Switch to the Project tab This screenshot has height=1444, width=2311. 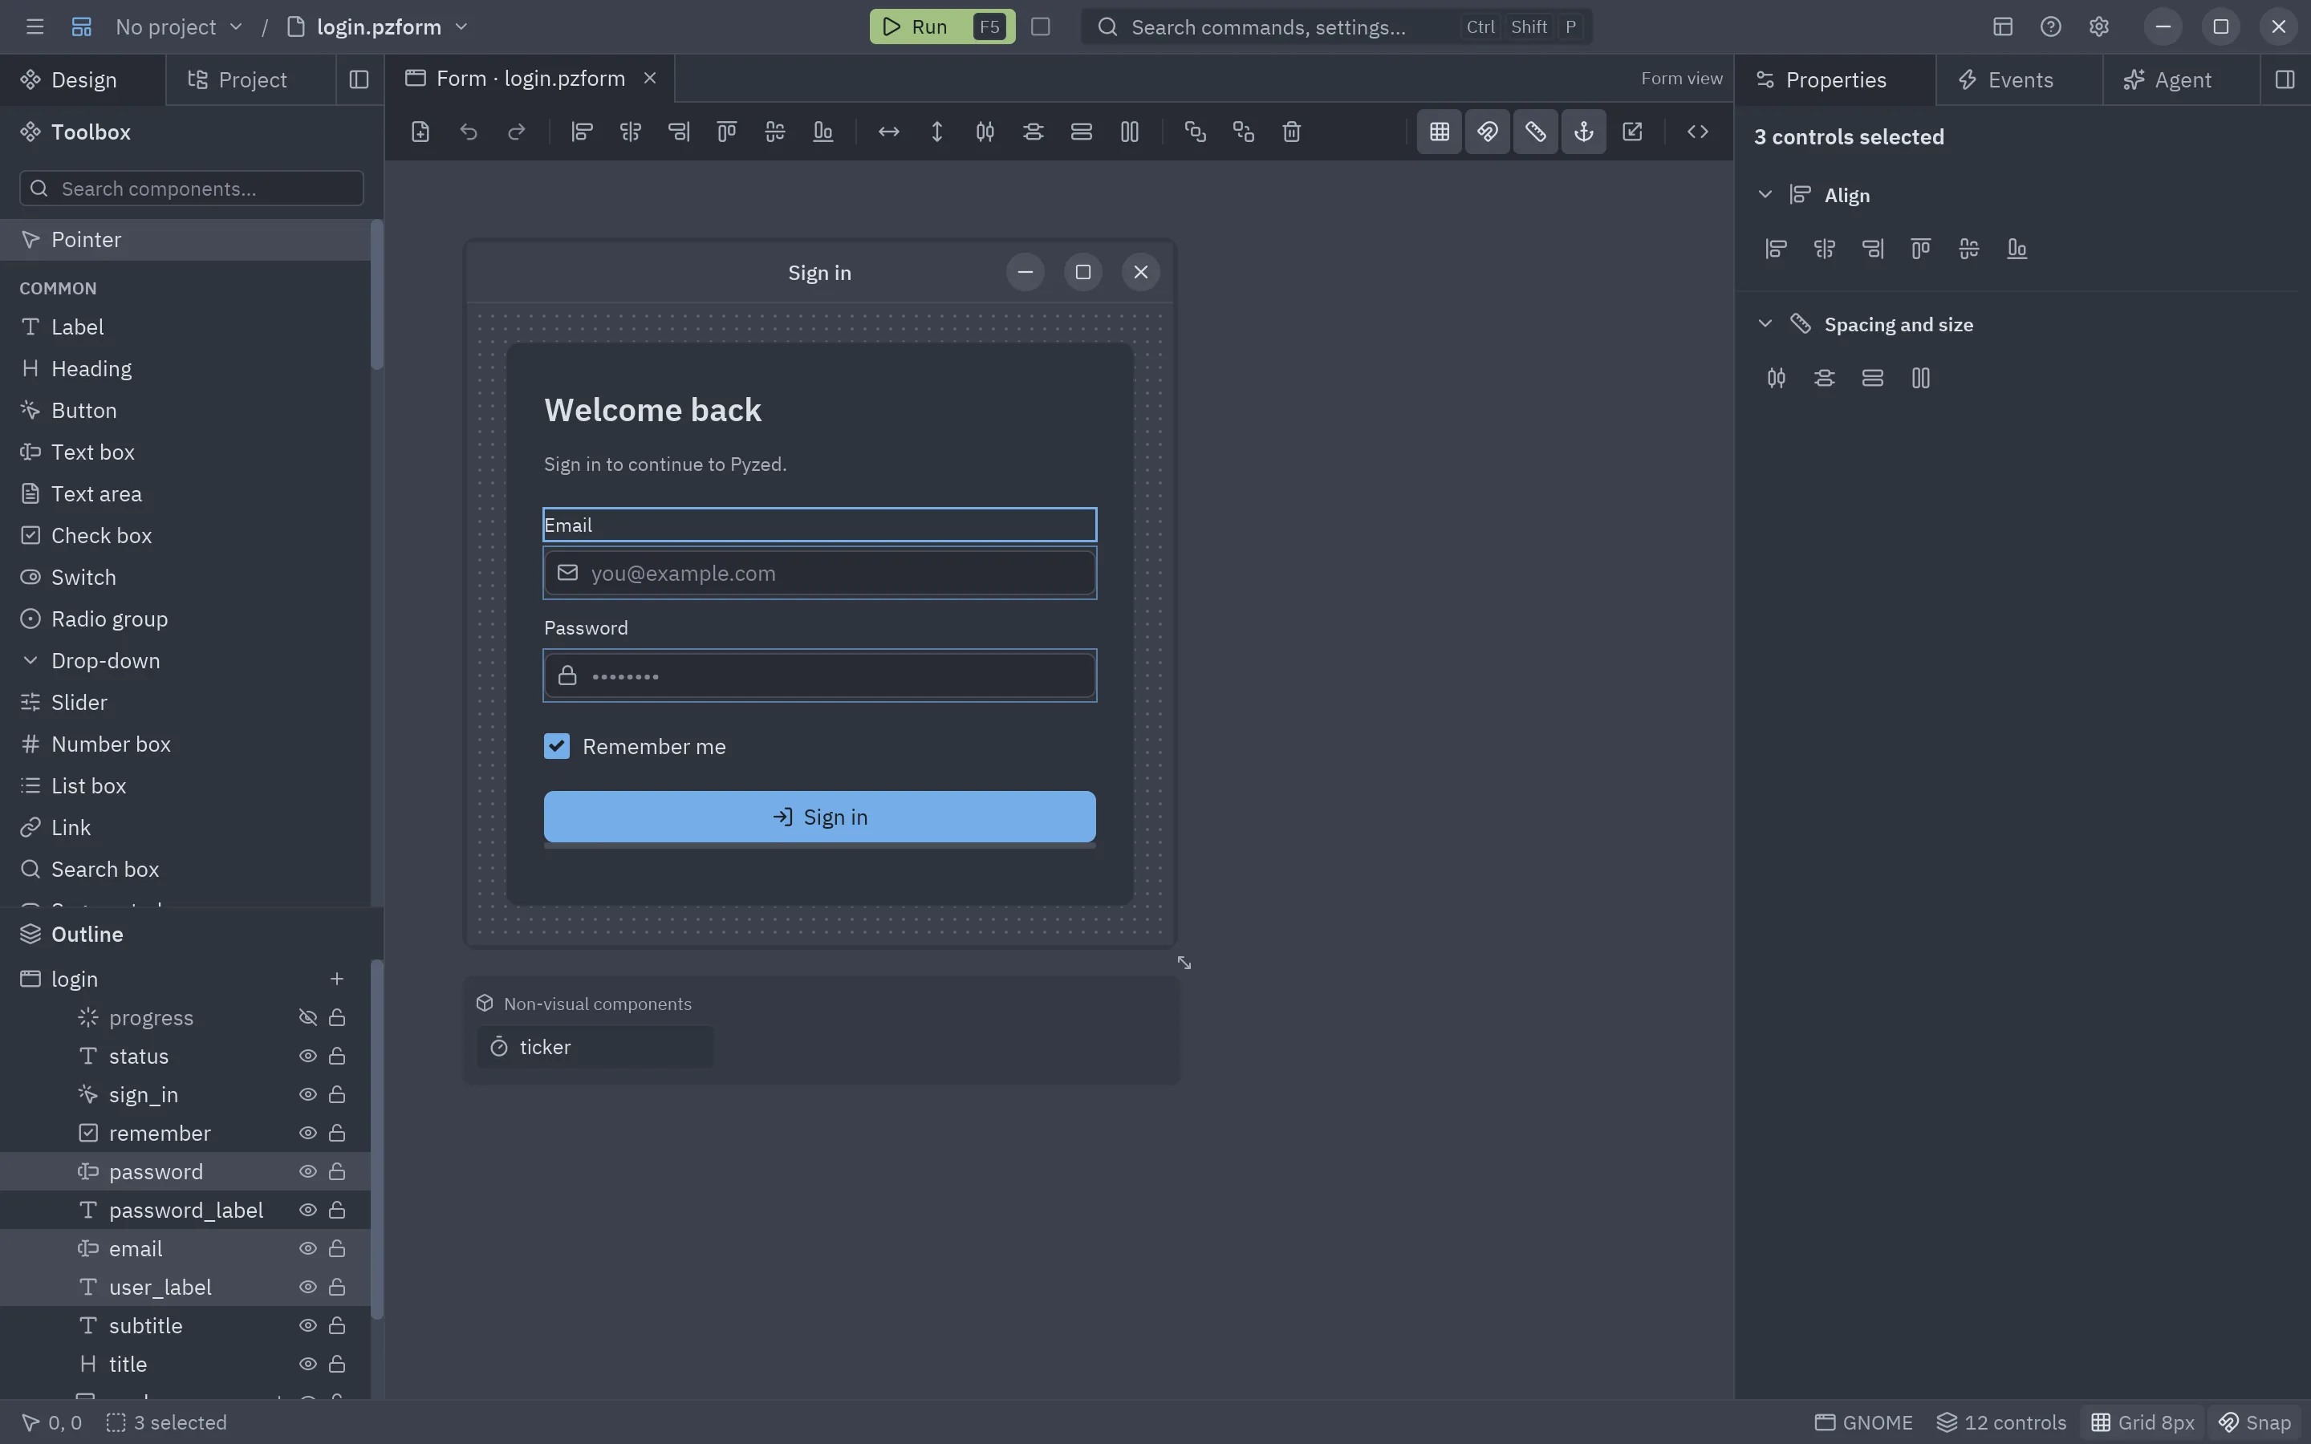(250, 80)
